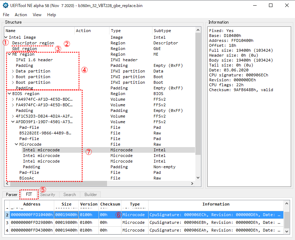
Task: Select FIT row with address 00000000FFD29800h
Action: point(32,222)
